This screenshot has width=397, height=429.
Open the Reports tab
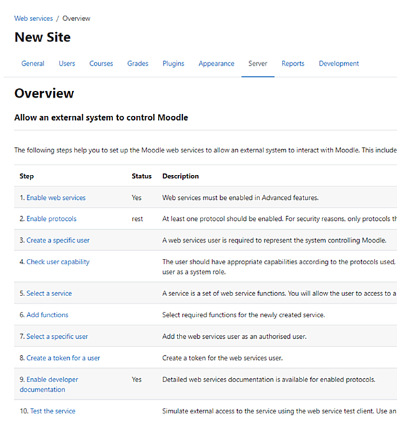tap(293, 64)
